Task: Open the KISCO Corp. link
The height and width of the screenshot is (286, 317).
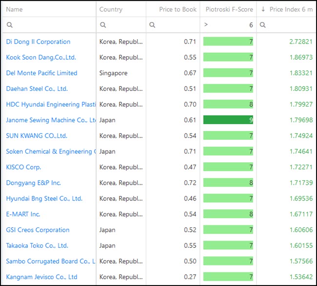Action: click(x=23, y=167)
